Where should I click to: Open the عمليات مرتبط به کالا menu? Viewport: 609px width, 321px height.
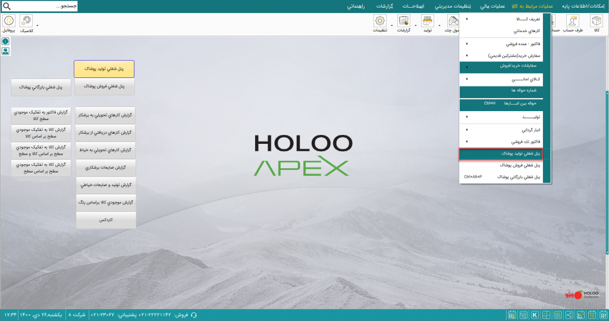532,6
